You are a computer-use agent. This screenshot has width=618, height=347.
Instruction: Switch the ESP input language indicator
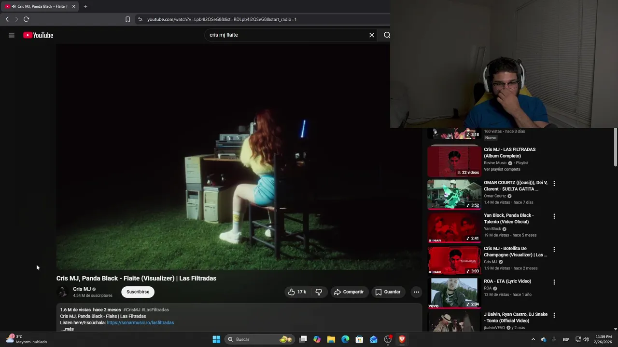pos(566,339)
